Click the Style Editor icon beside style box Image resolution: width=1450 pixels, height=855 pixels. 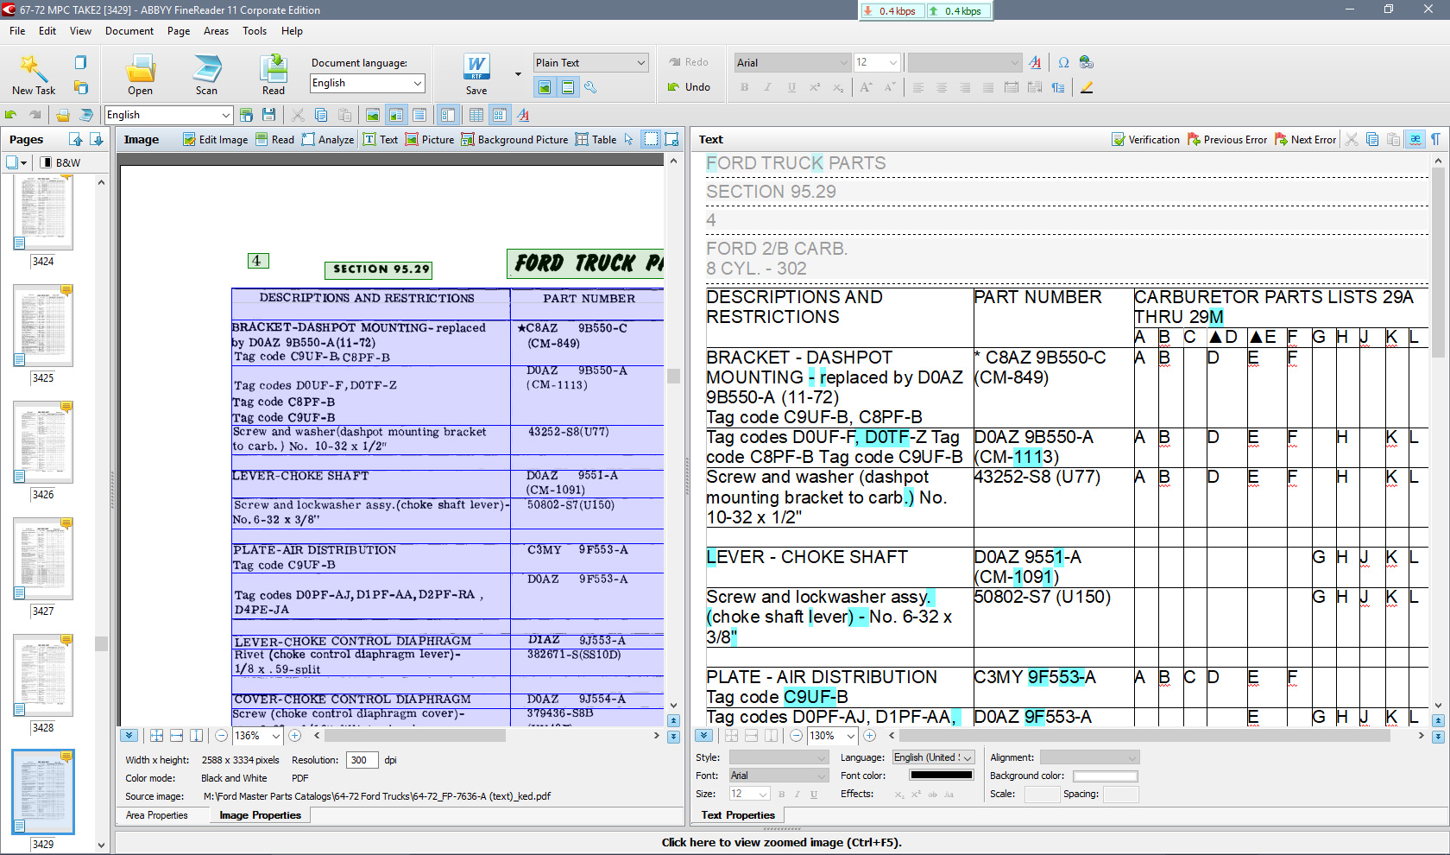1035,62
